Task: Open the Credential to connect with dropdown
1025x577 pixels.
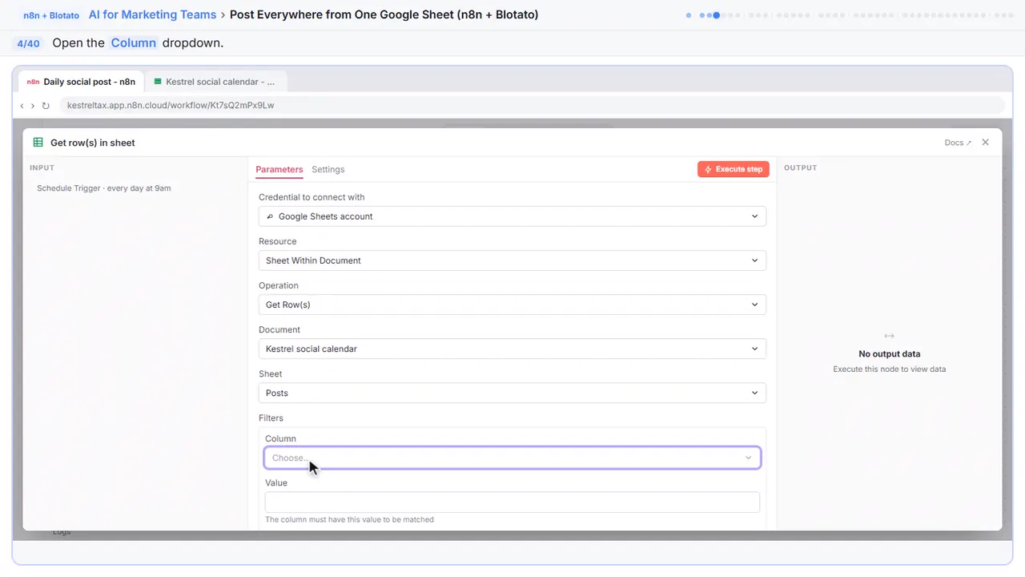Action: point(512,216)
